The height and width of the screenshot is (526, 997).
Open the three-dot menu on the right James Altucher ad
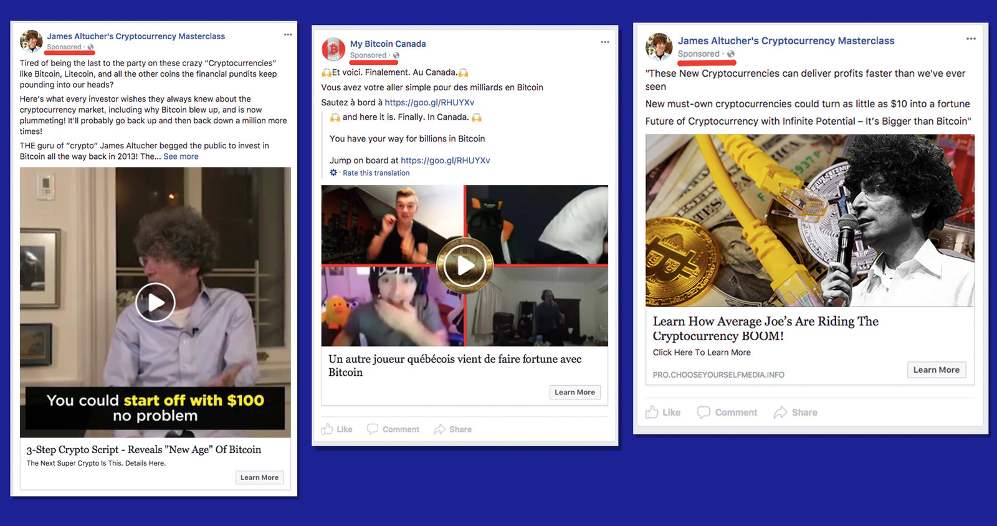coord(971,39)
